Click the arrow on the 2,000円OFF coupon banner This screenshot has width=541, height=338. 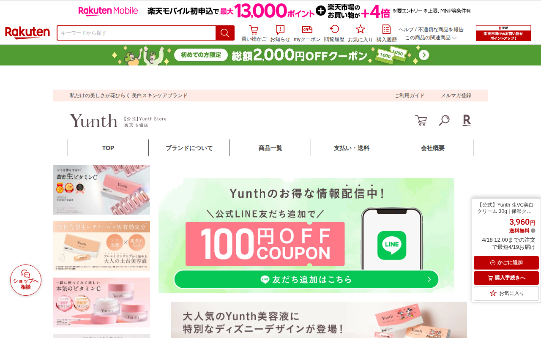pyautogui.click(x=424, y=55)
